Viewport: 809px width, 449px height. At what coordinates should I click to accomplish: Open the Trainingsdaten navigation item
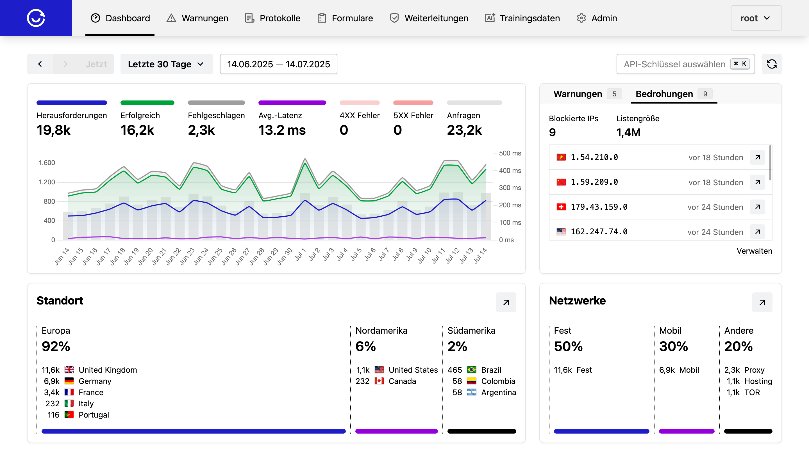tap(522, 18)
